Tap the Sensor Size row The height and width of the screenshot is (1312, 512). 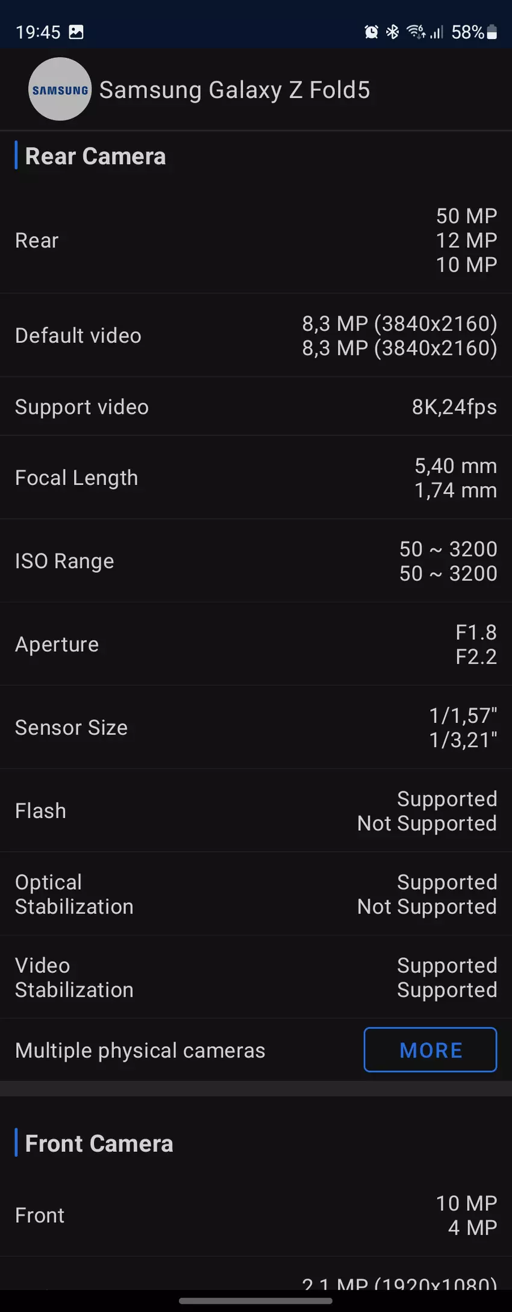tap(256, 727)
